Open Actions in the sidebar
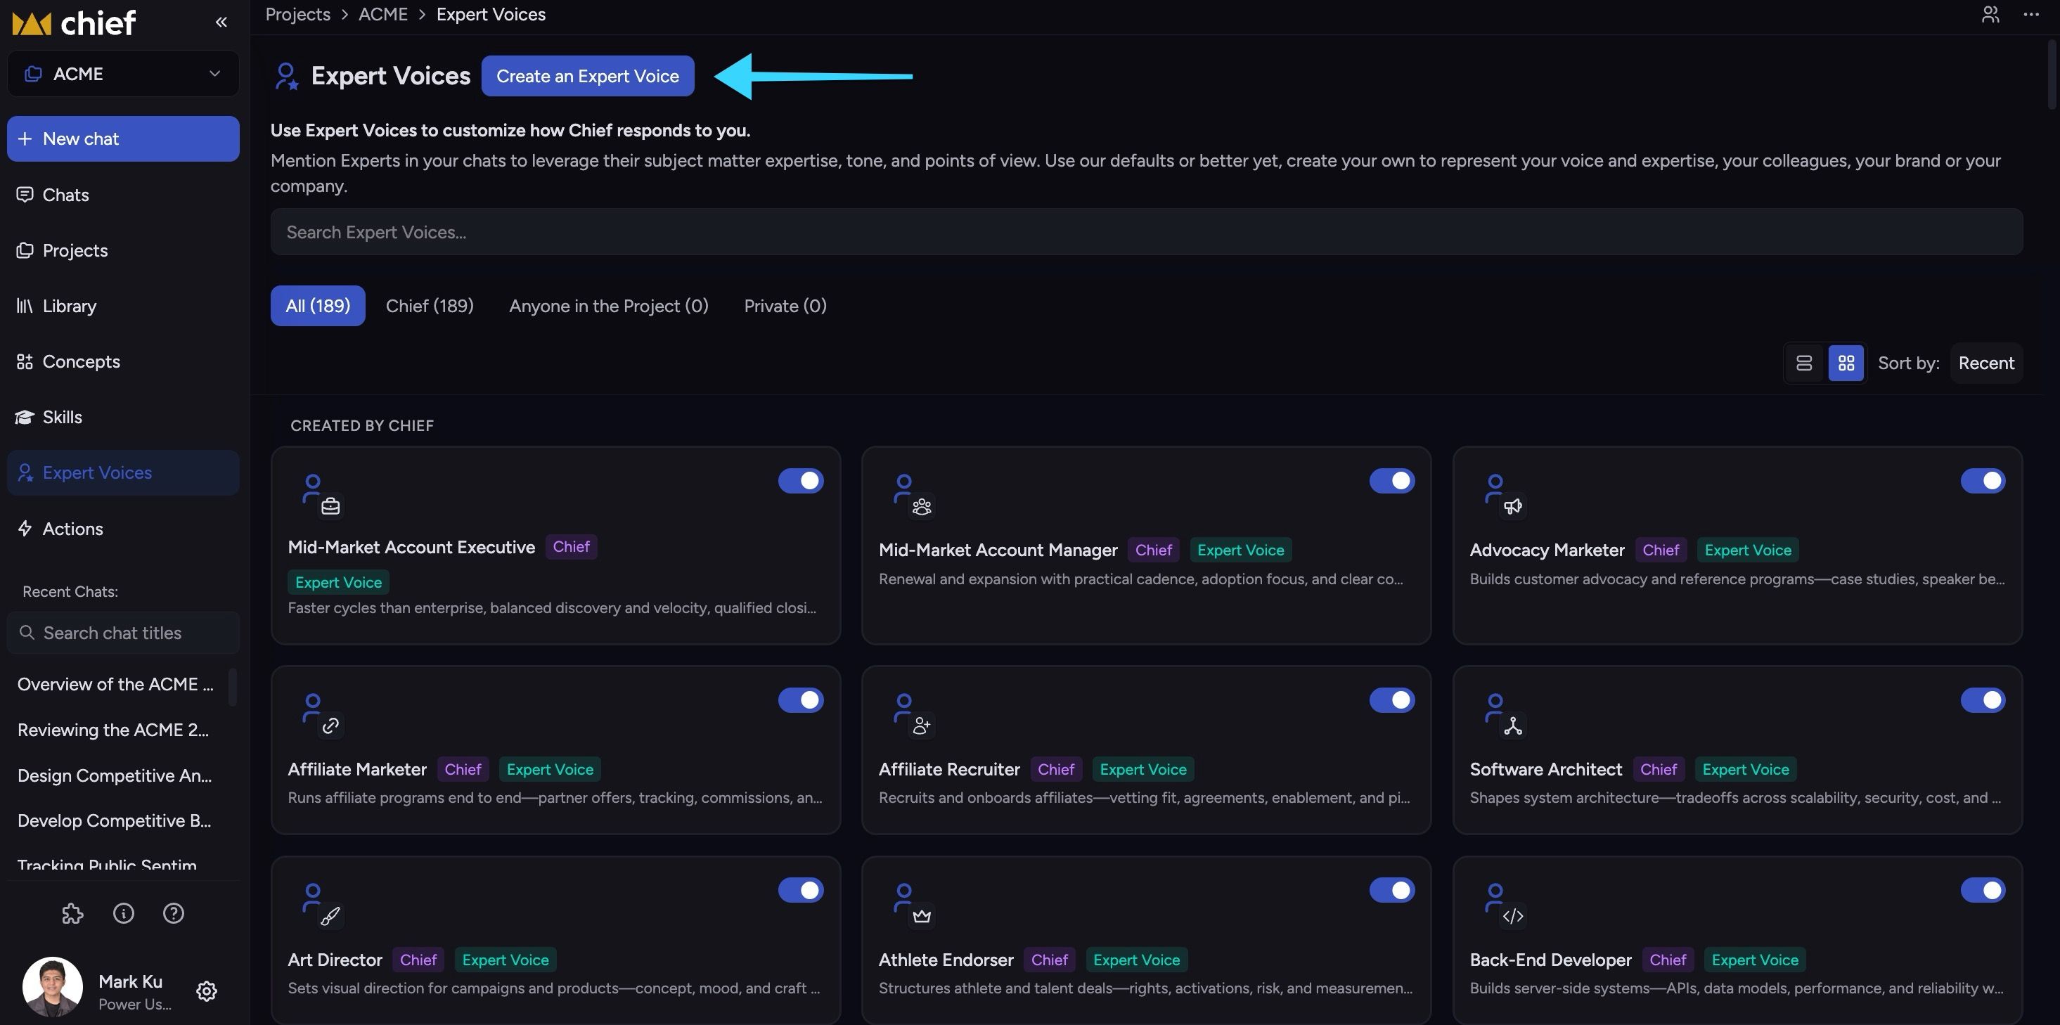 point(123,529)
